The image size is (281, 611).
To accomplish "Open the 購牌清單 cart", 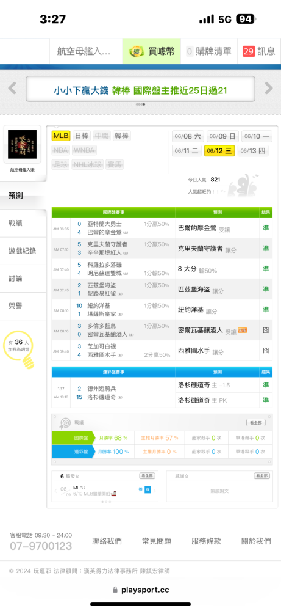I will tap(208, 51).
